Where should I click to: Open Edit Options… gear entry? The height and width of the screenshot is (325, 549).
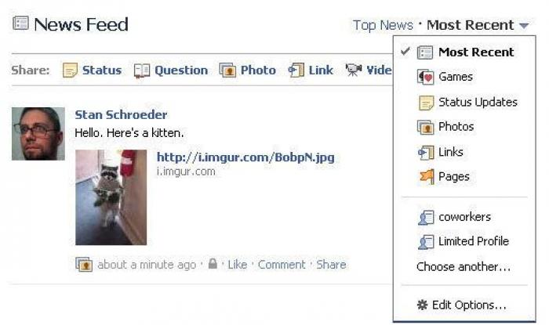pos(462,305)
